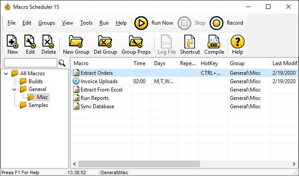Open the Help question mark icon

click(237, 42)
